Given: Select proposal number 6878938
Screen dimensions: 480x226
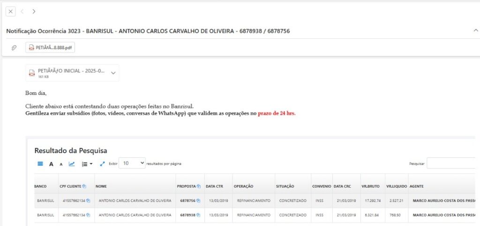Looking at the screenshot, I should tap(187, 215).
